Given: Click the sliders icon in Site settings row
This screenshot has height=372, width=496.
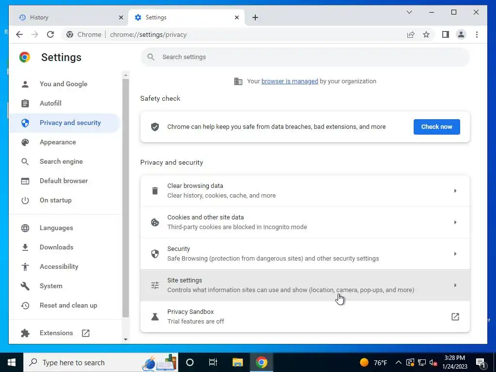Looking at the screenshot, I should point(155,285).
